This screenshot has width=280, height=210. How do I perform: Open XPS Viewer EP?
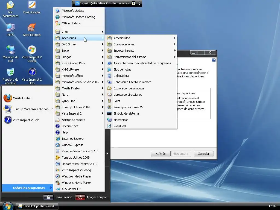[79, 189]
